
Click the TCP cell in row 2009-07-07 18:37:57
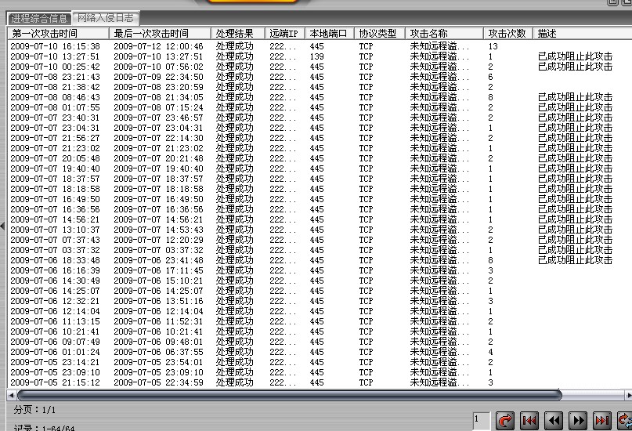click(366, 179)
